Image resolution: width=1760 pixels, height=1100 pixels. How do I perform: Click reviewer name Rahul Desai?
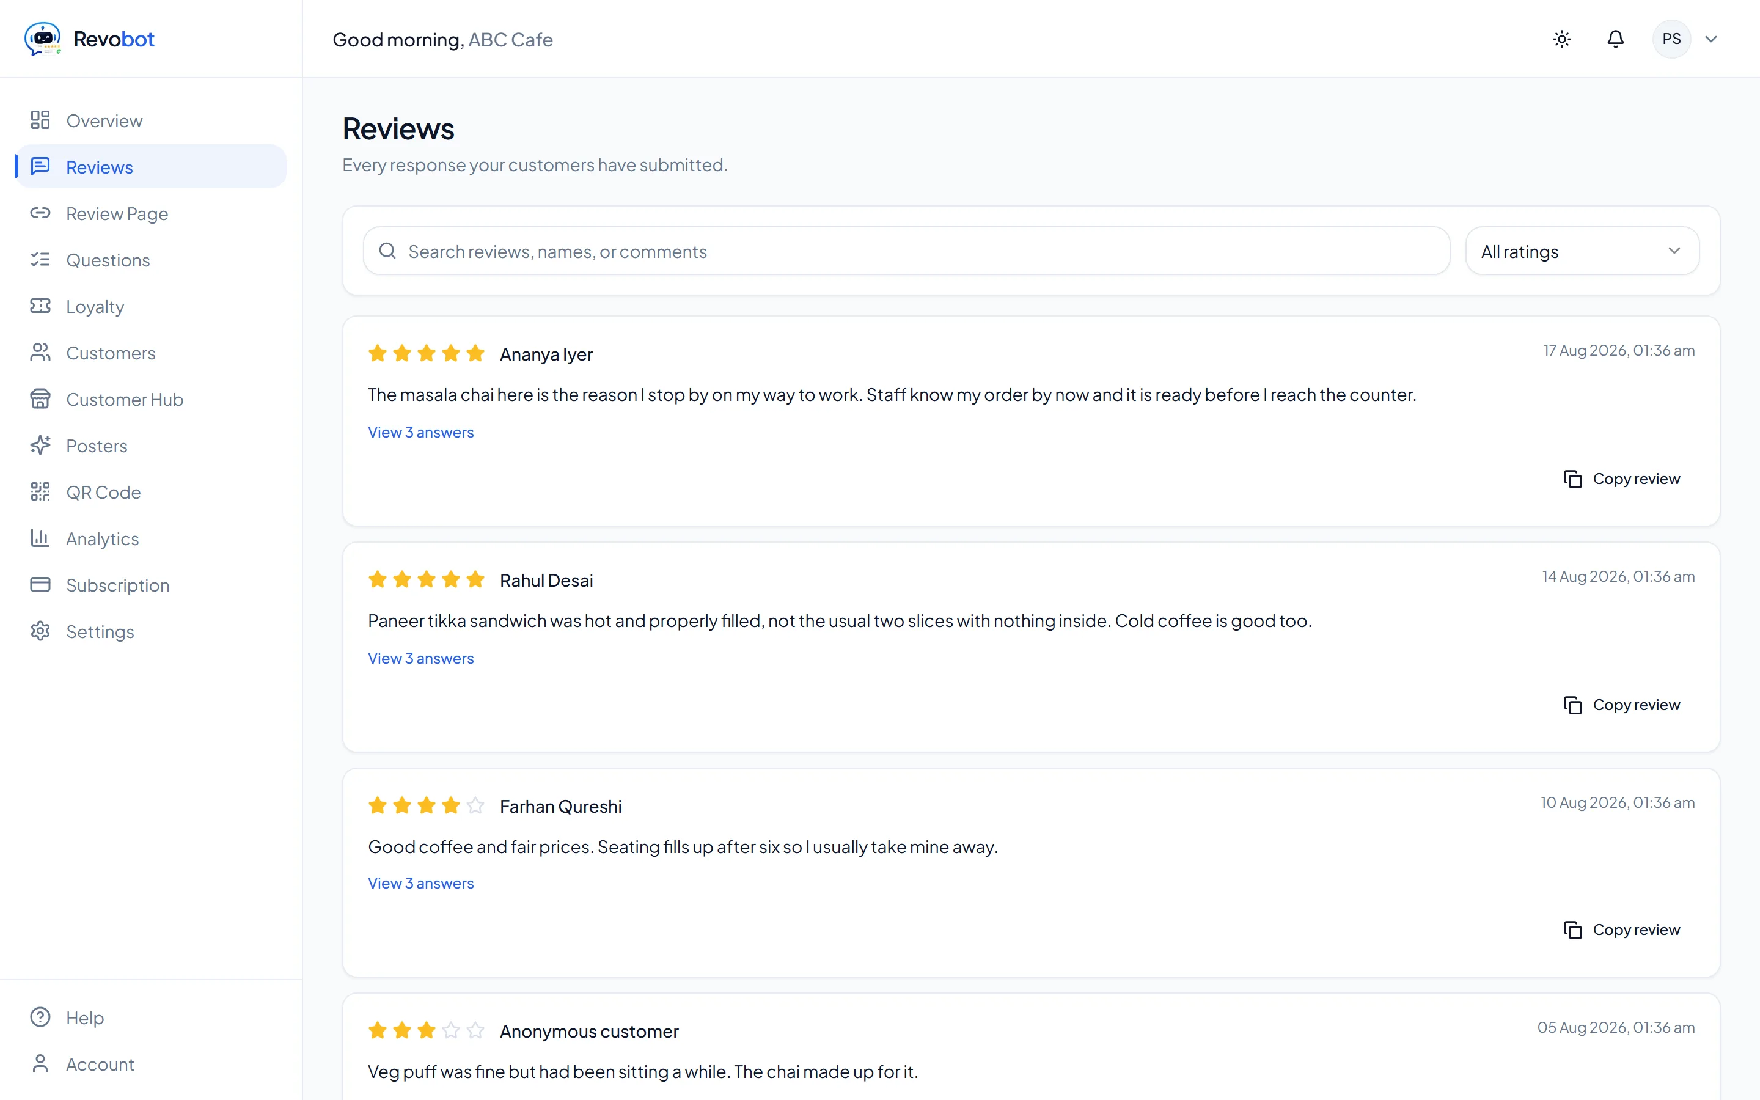[546, 581]
